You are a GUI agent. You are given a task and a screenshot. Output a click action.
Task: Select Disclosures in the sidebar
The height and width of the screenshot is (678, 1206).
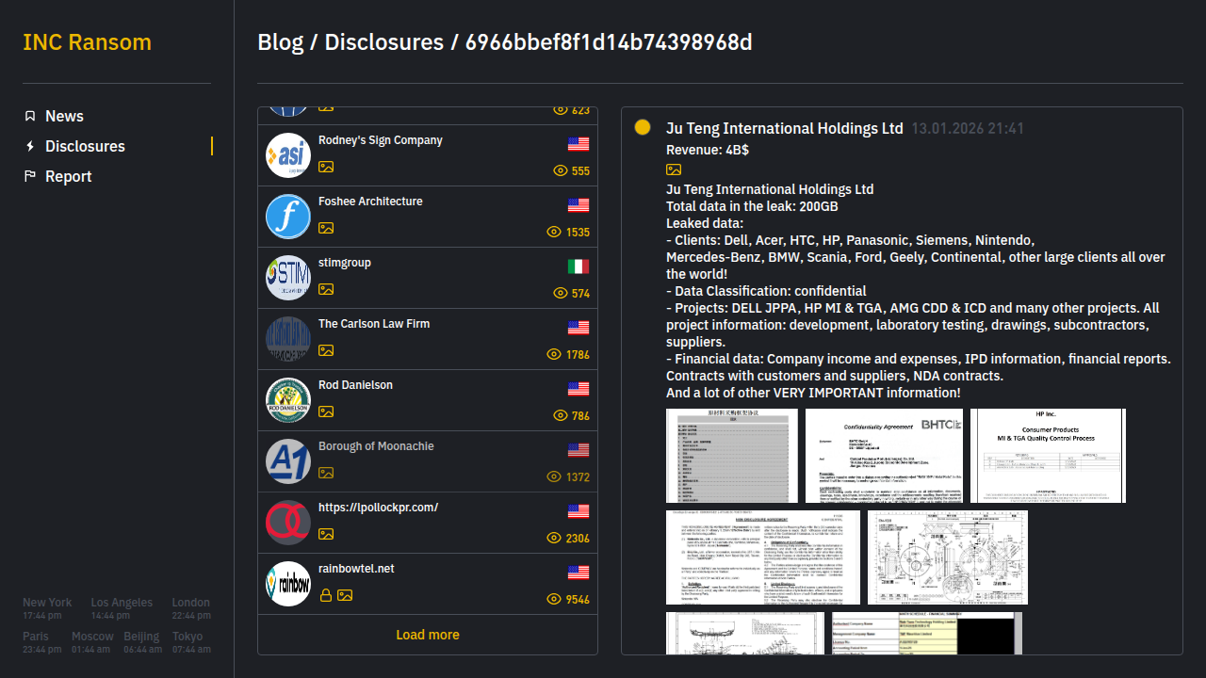pyautogui.click(x=85, y=146)
